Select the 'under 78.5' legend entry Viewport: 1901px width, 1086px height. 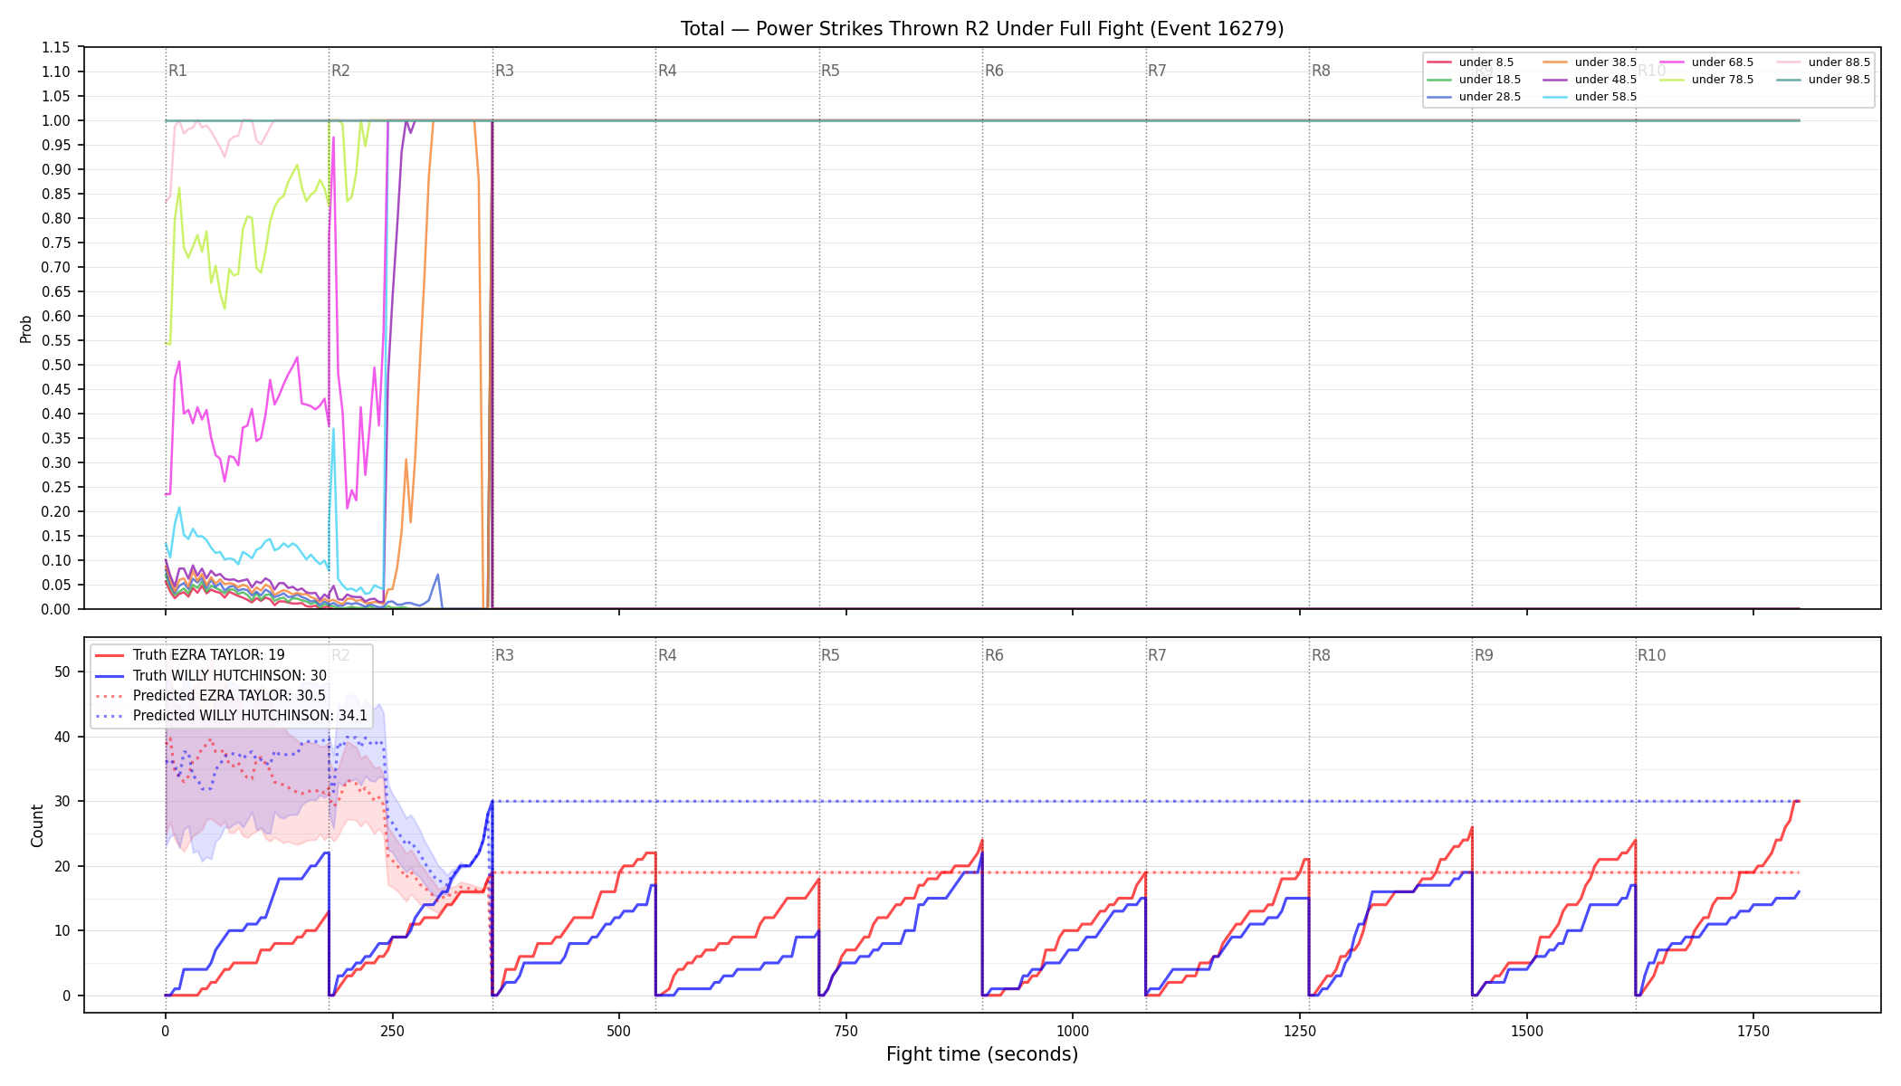[1707, 80]
